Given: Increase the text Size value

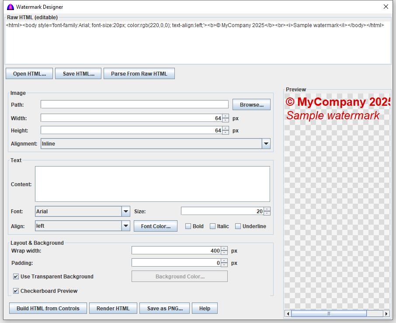Looking at the screenshot, I should 267,208.
